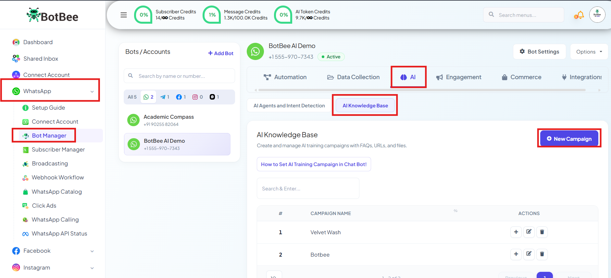Click the New Campaign button
The width and height of the screenshot is (611, 278).
(569, 139)
